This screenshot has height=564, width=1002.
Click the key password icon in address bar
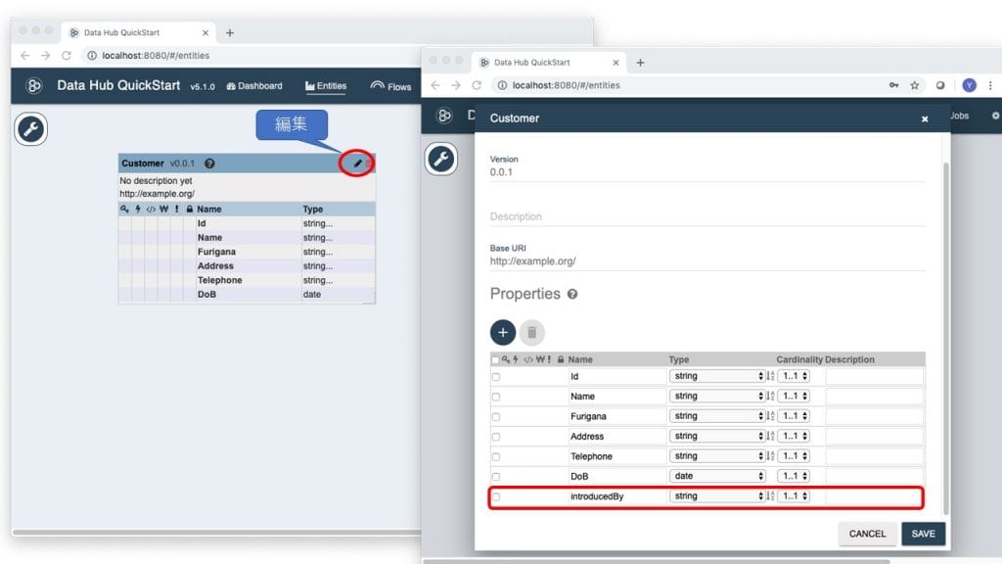pyautogui.click(x=893, y=85)
